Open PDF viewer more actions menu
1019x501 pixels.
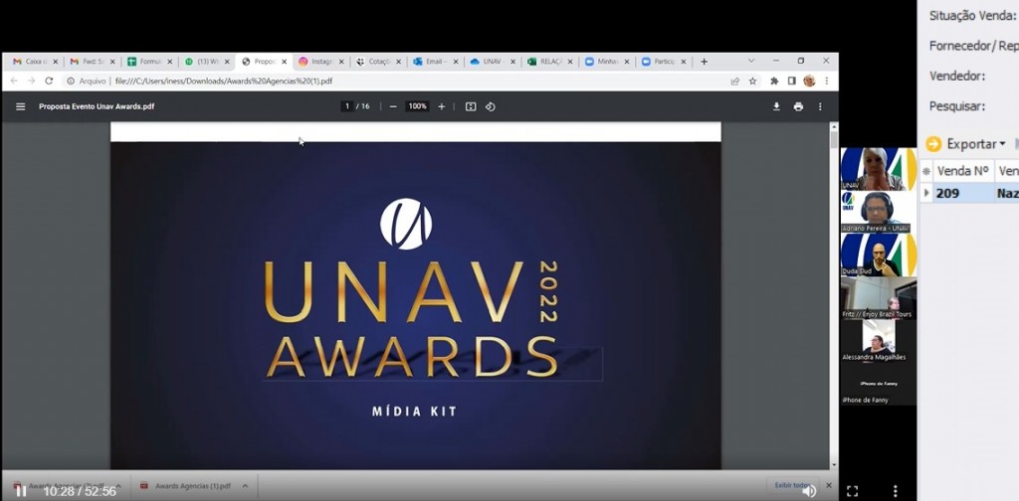tap(820, 106)
